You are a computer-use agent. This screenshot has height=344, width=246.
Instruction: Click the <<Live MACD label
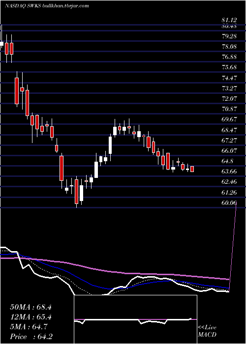coord(207,331)
